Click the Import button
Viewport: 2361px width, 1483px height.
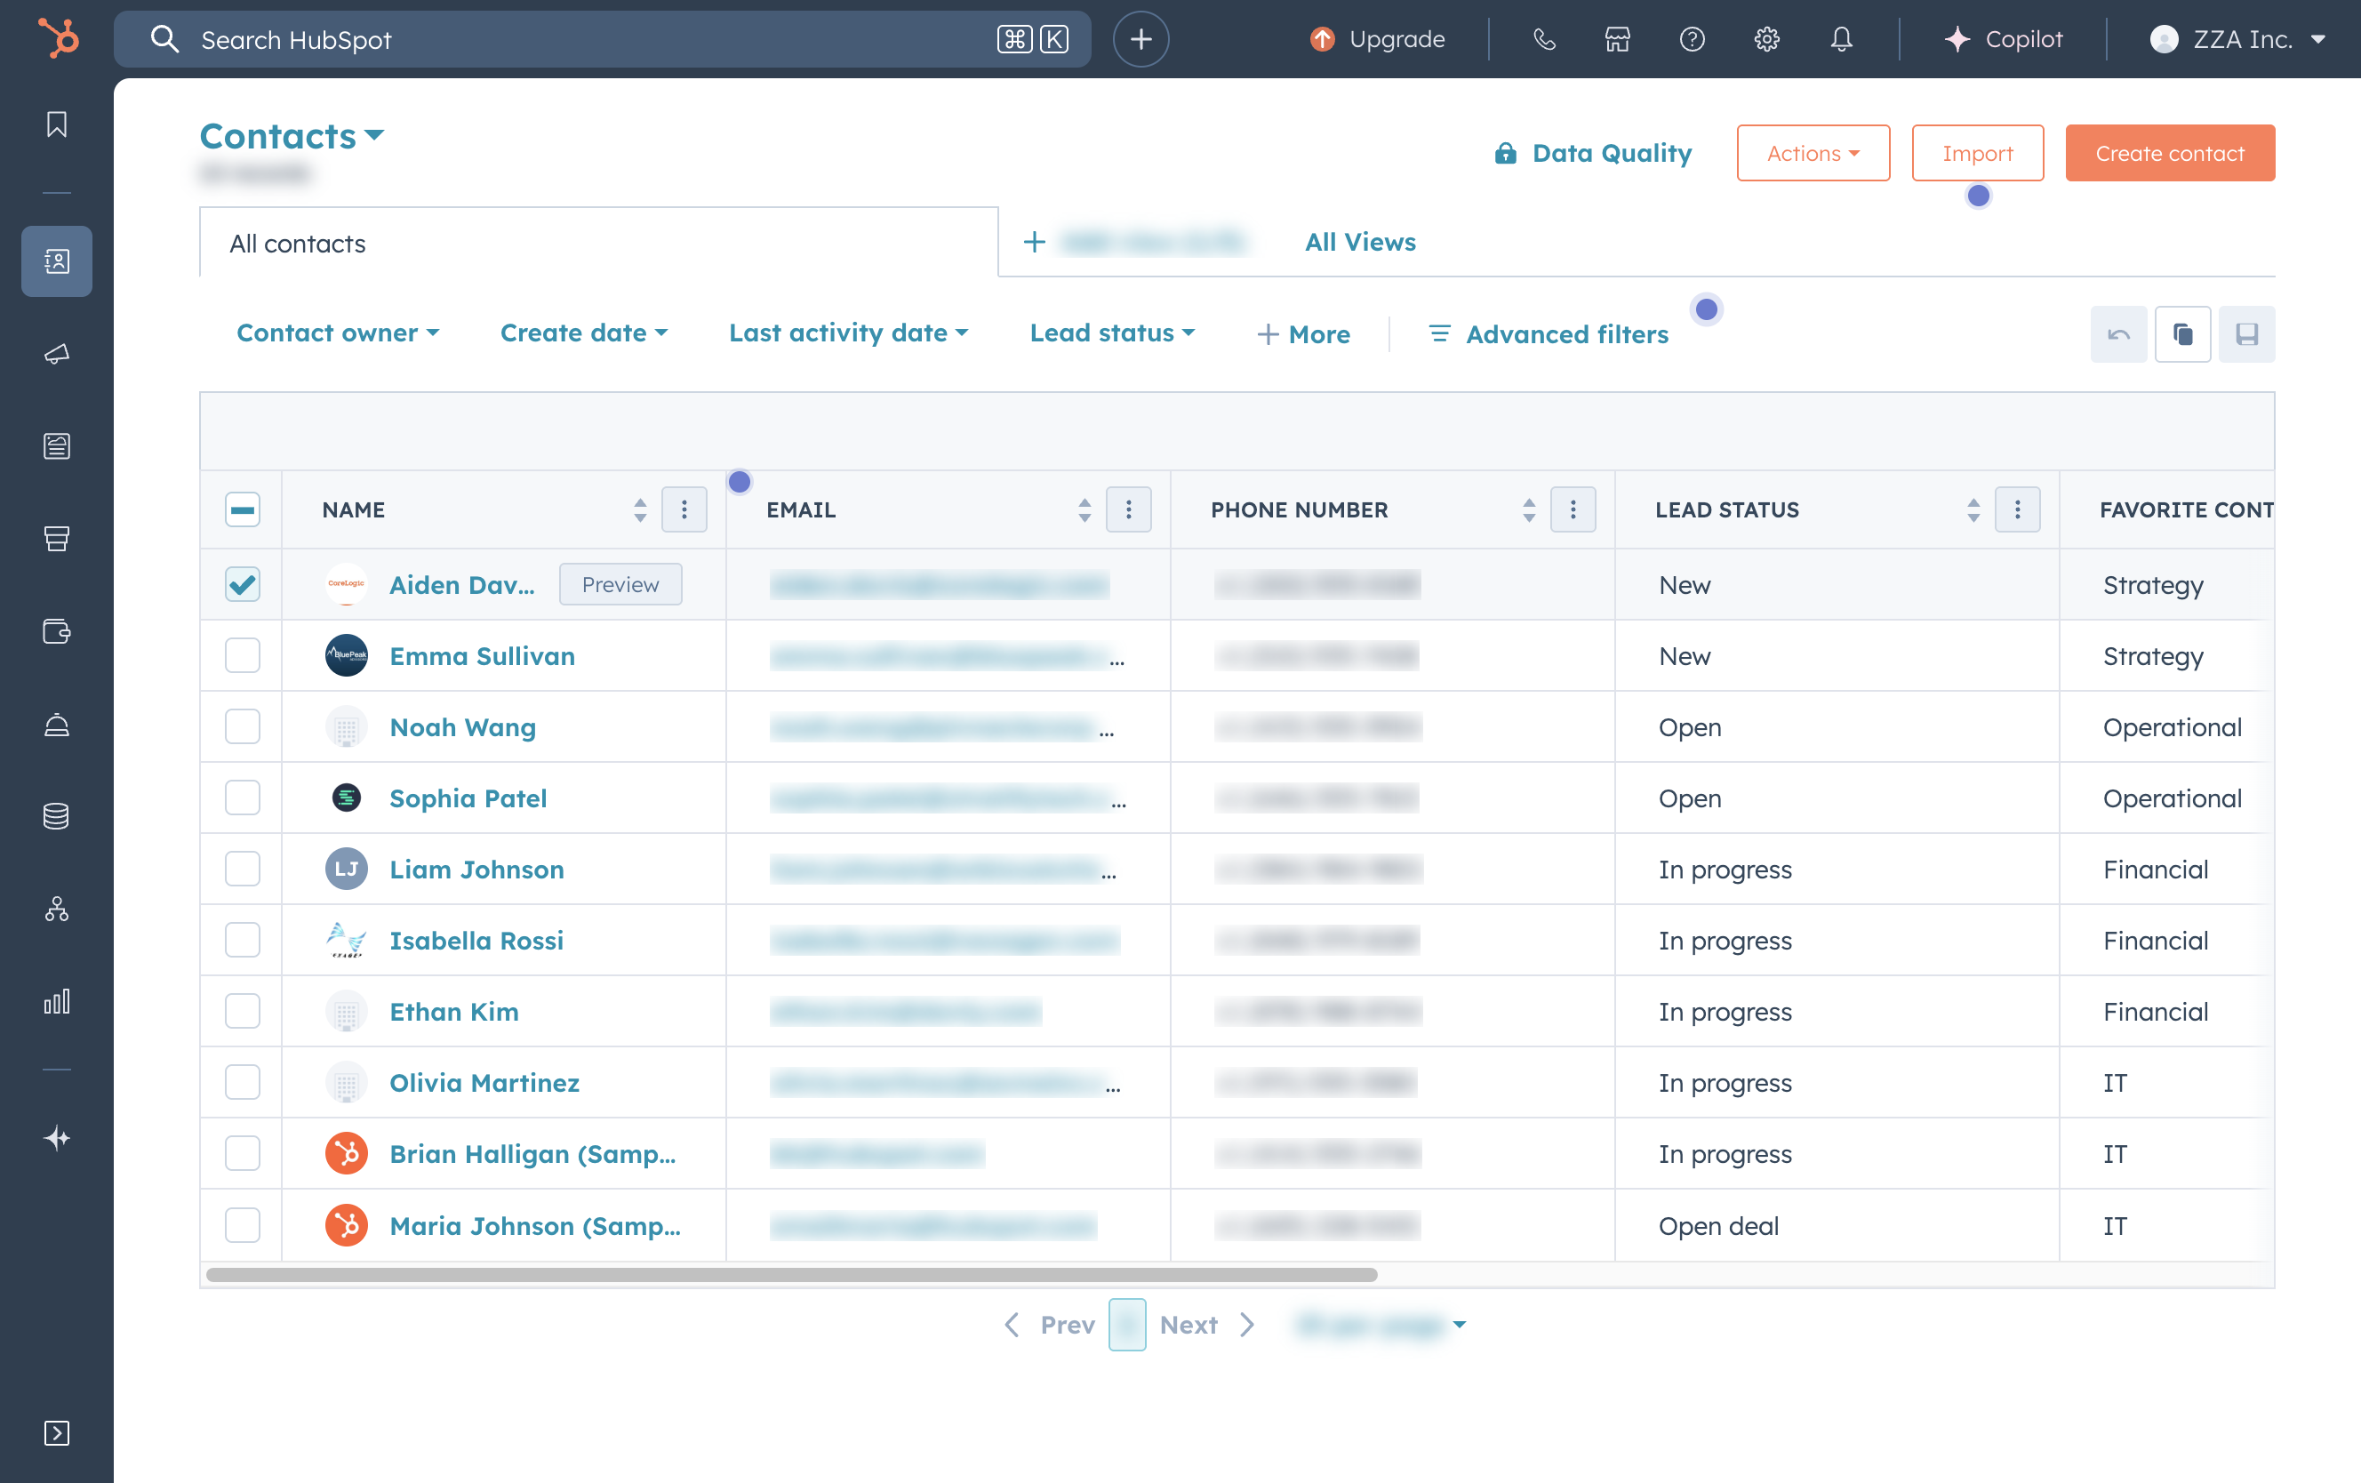tap(1978, 153)
